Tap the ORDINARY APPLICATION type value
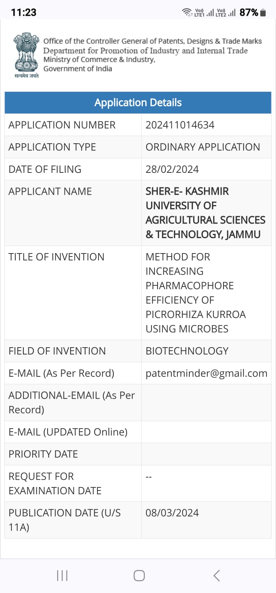 tap(203, 147)
